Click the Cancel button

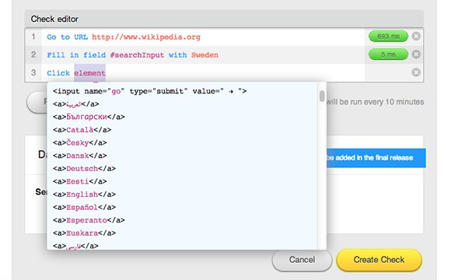pos(302,260)
